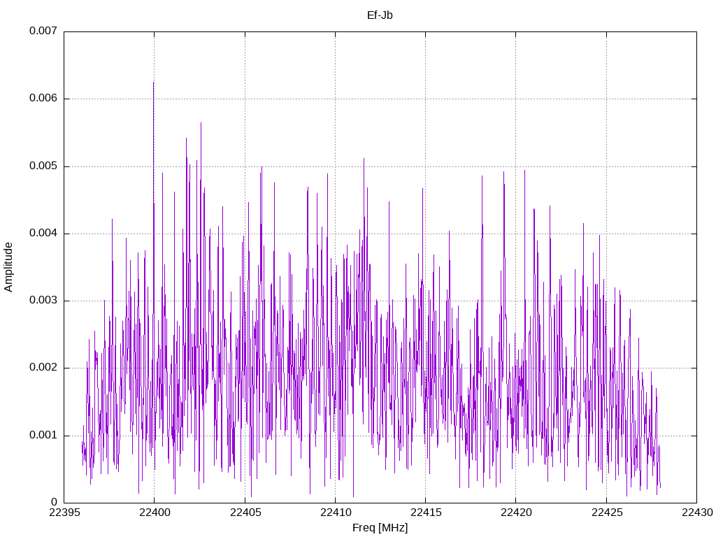Click the 22430 x-axis tick label
The image size is (716, 537).
(697, 513)
